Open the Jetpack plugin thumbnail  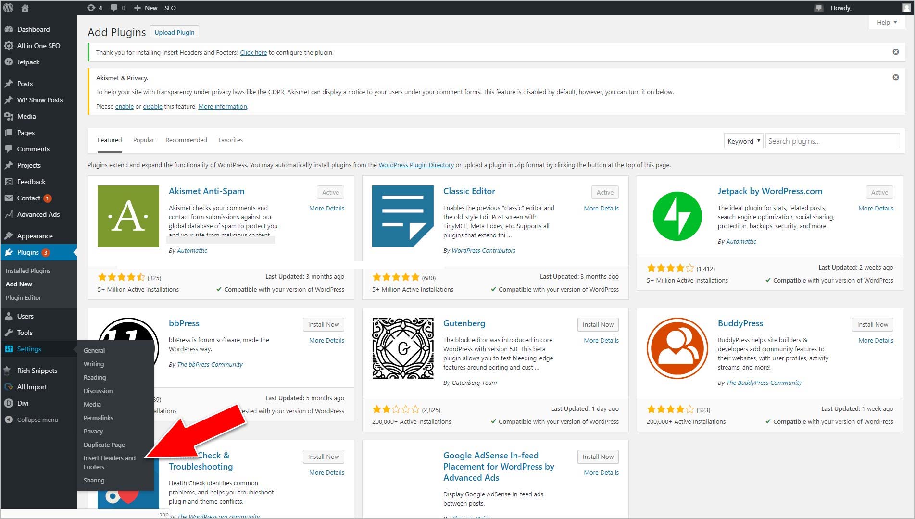point(677,216)
